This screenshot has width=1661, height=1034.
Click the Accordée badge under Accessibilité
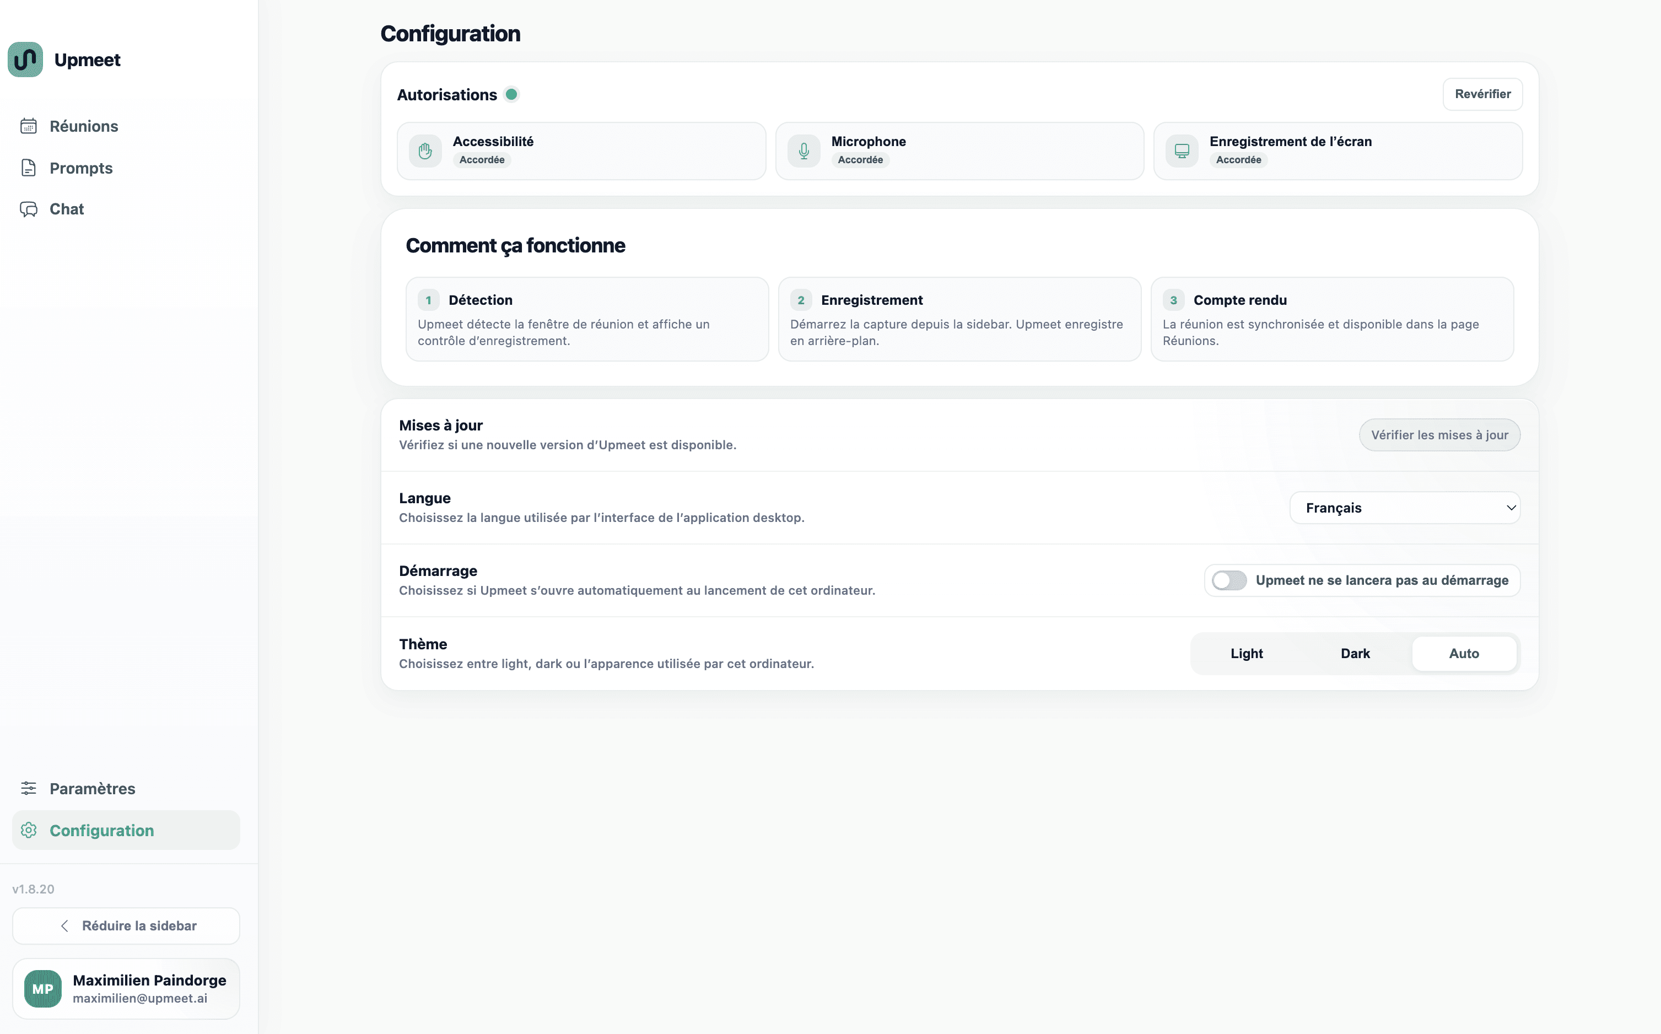482,160
